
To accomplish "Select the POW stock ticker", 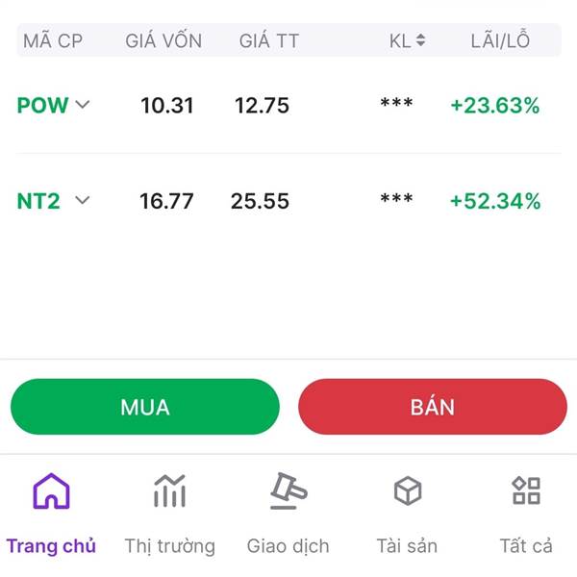I will tap(42, 106).
